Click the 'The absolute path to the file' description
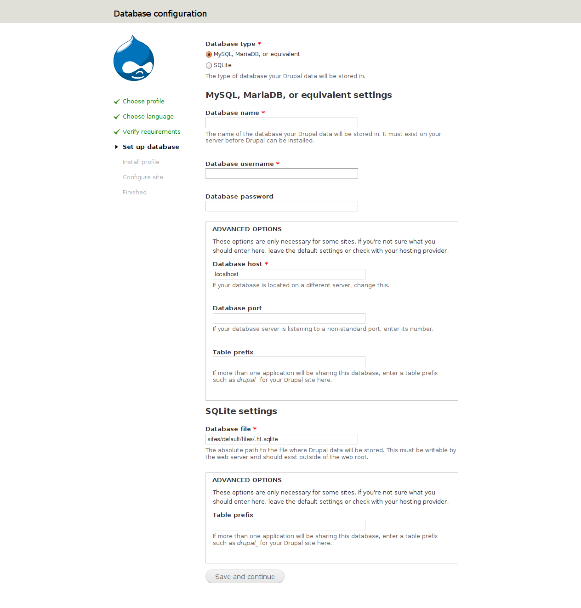 click(331, 454)
